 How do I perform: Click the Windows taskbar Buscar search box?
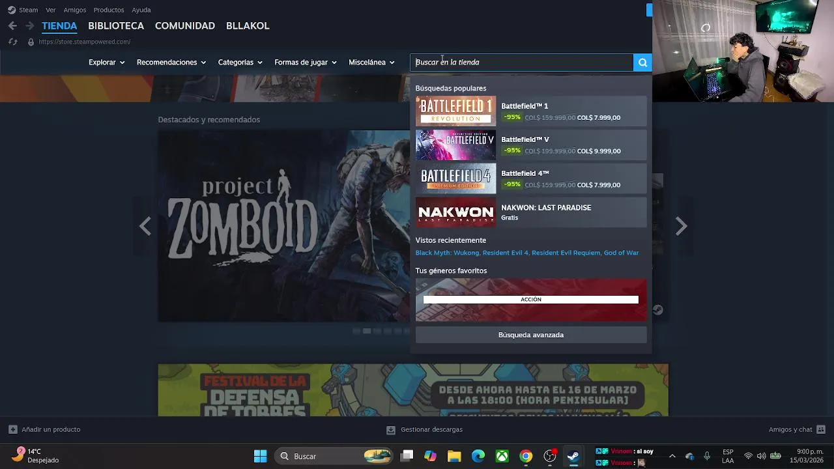pos(335,456)
